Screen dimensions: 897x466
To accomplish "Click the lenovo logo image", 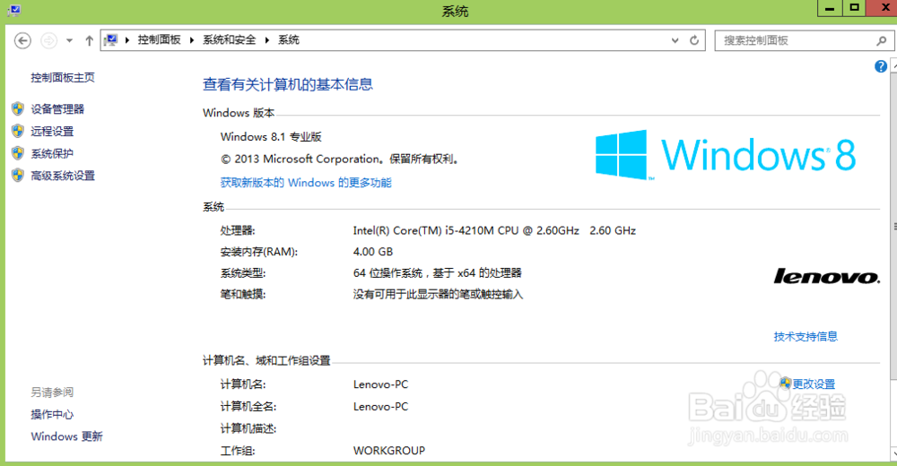I will 827,277.
